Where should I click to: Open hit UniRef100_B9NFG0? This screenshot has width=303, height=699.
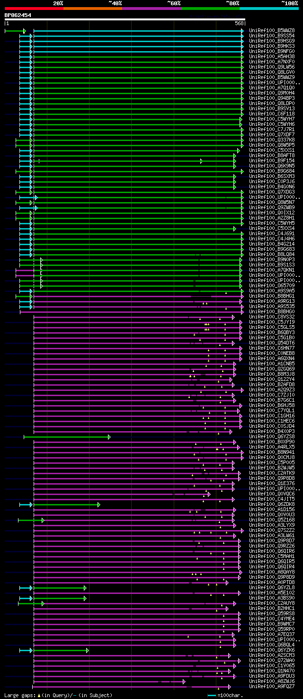pyautogui.click(x=272, y=51)
